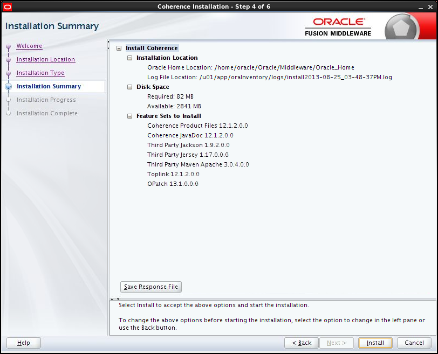This screenshot has width=438, height=354.
Task: Close the Coherence Installation window
Action: (x=430, y=7)
